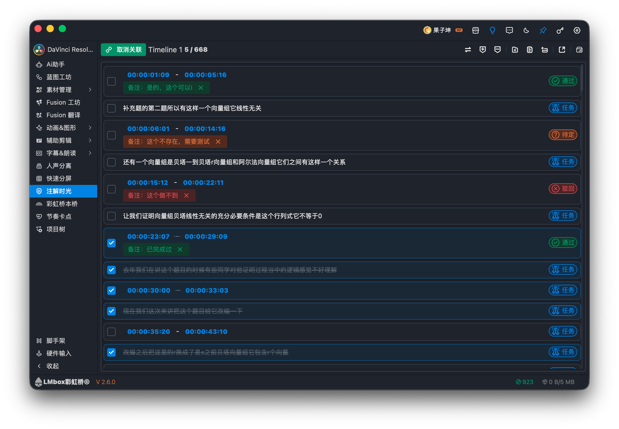Remove the 这个做不到 note with its X

coord(186,195)
